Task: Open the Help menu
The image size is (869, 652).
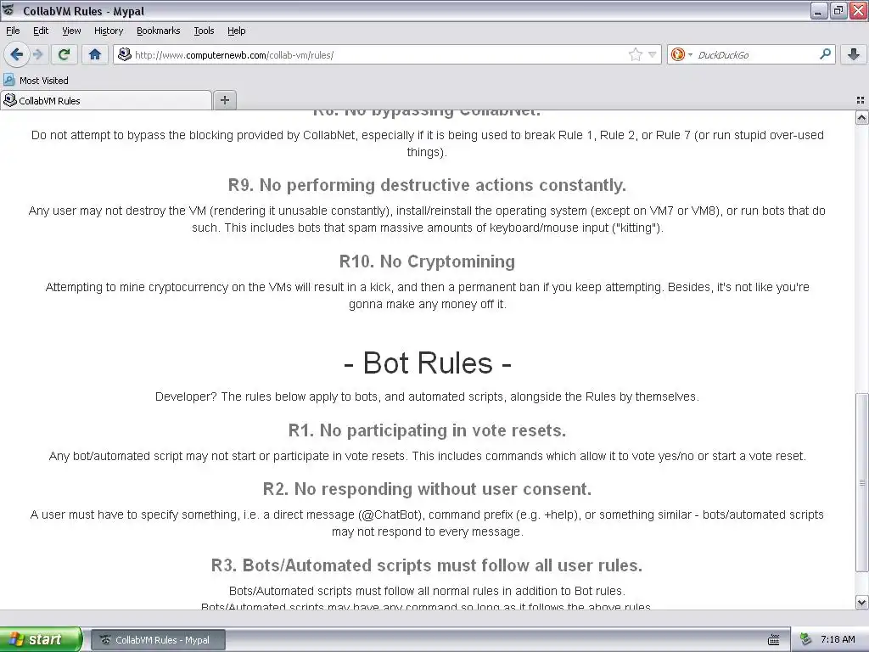Action: click(236, 31)
